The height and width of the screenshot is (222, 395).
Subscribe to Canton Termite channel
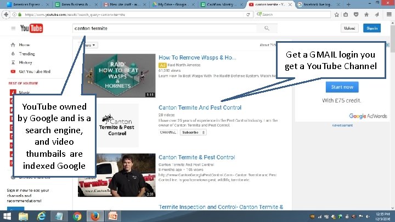193,132
